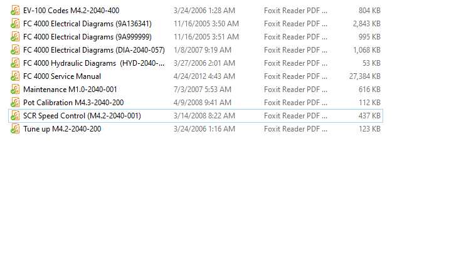Select the file name Tune up M4.2-2040-200

(x=62, y=129)
